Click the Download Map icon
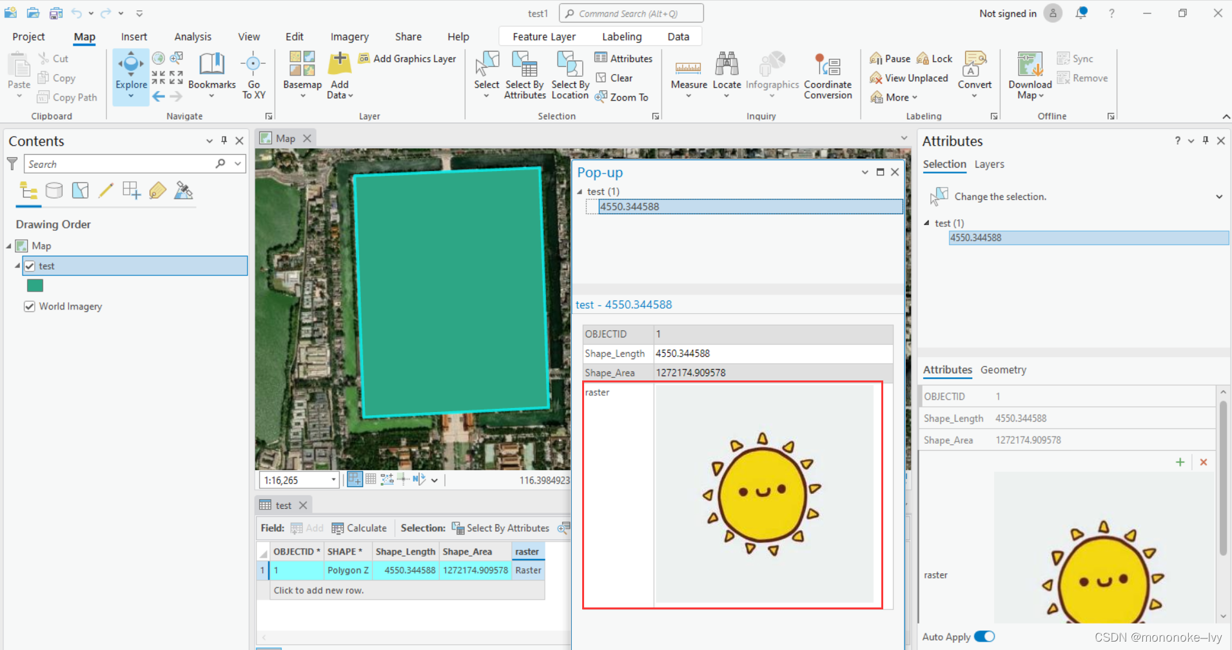Screen dimensions: 1232x650 (x=1030, y=64)
